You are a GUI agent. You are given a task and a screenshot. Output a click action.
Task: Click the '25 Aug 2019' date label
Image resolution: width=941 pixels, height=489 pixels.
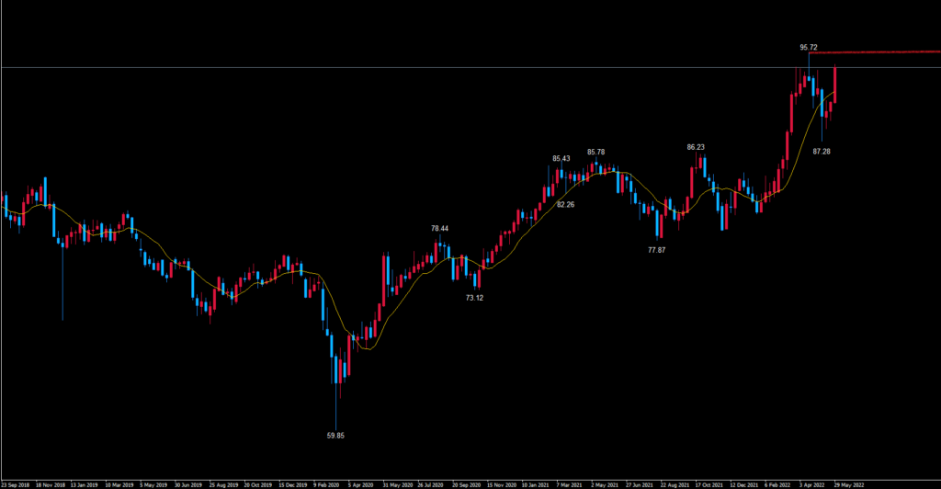[223, 483]
